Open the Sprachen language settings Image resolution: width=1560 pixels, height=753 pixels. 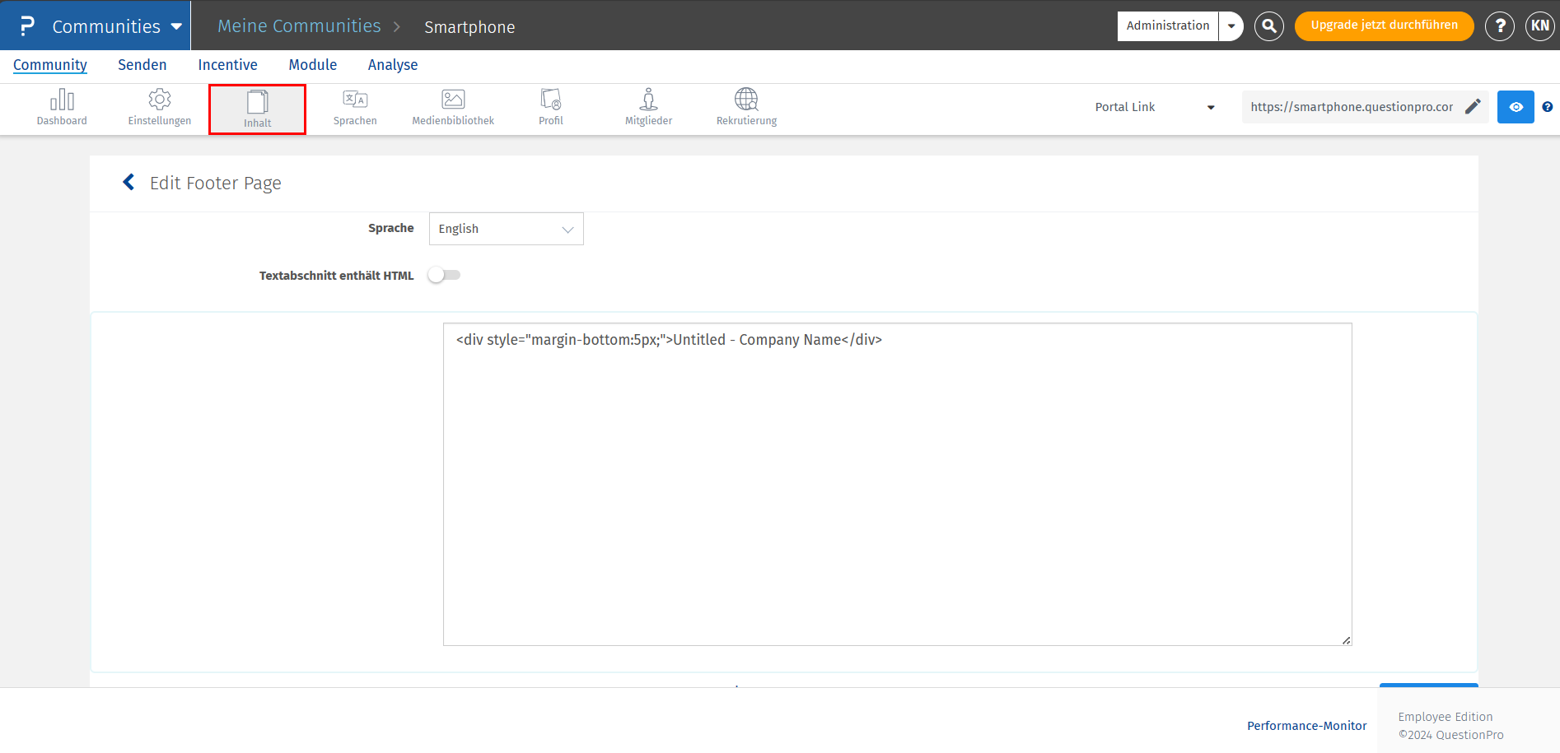pyautogui.click(x=355, y=107)
